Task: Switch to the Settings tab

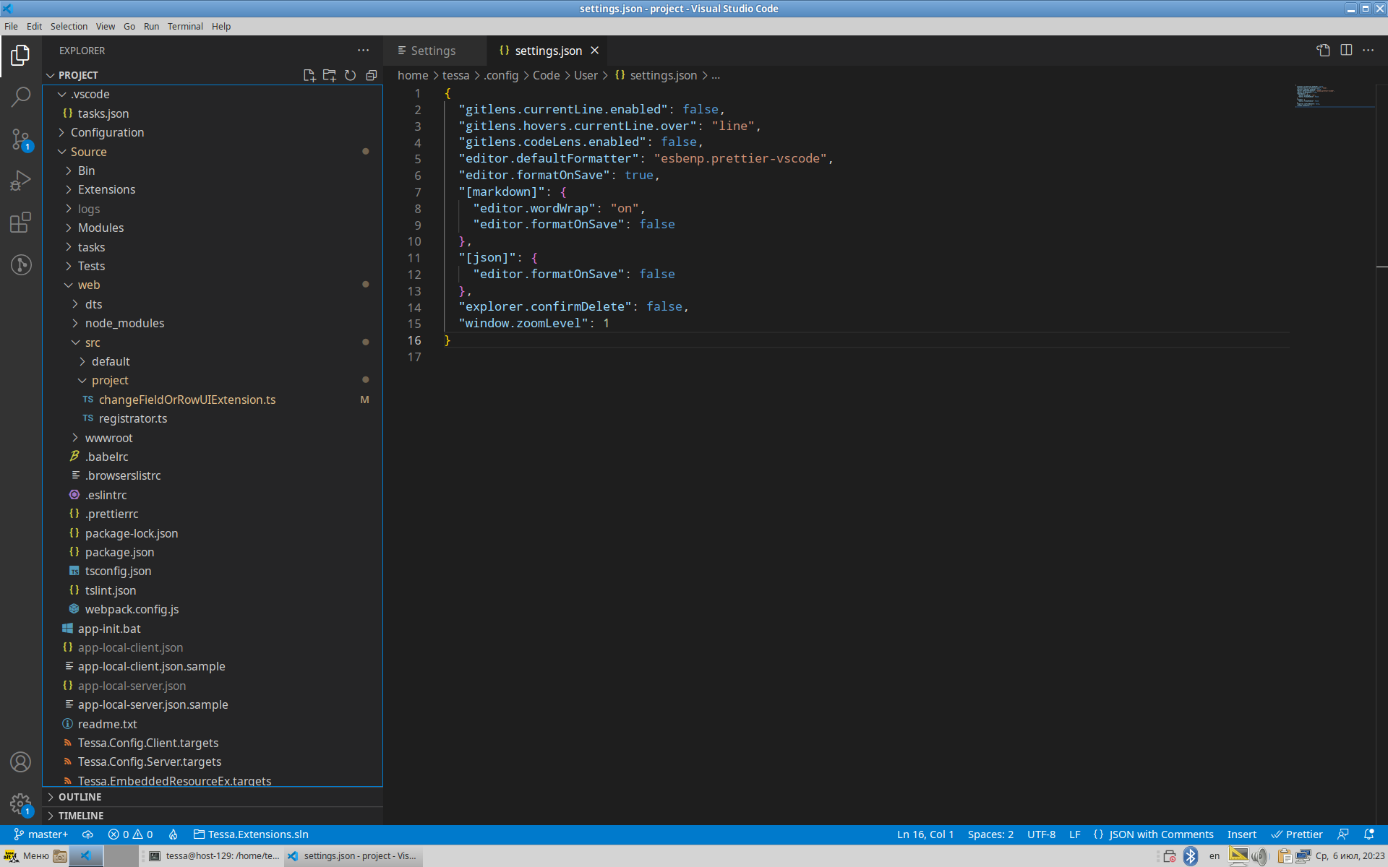Action: [432, 51]
